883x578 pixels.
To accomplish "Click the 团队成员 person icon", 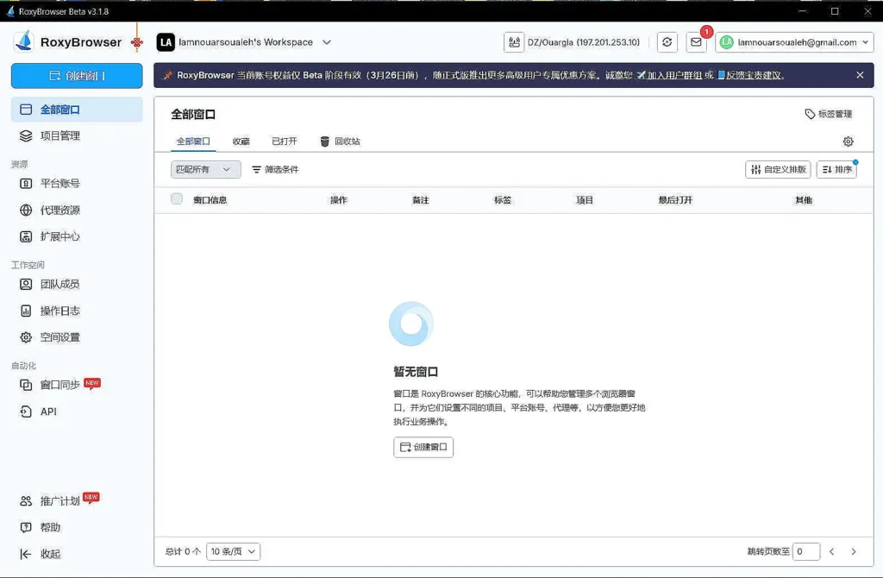I will (26, 284).
